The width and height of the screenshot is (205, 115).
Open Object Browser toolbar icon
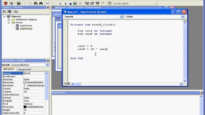tap(97, 4)
